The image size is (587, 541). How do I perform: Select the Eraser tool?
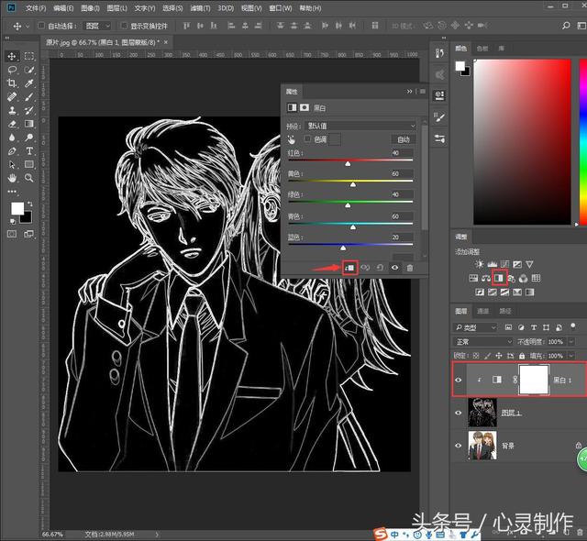pyautogui.click(x=12, y=124)
